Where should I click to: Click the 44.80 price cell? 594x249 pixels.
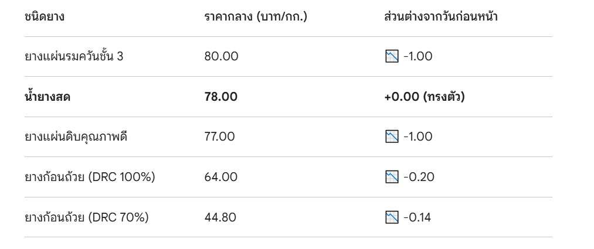pyautogui.click(x=220, y=218)
